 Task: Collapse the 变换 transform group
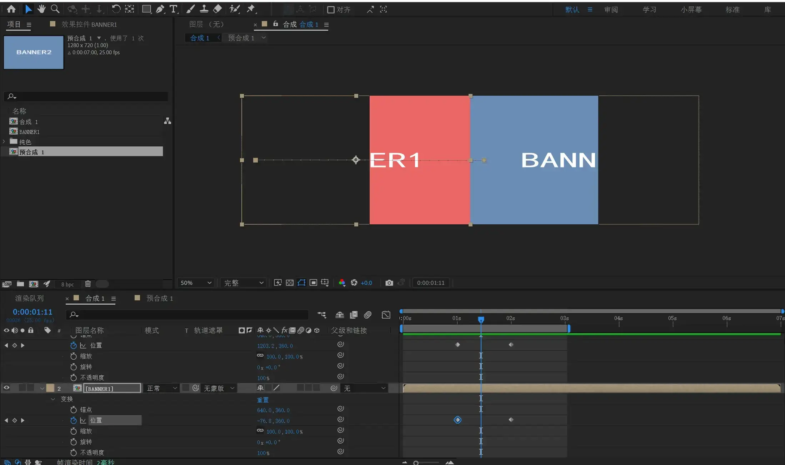point(53,399)
